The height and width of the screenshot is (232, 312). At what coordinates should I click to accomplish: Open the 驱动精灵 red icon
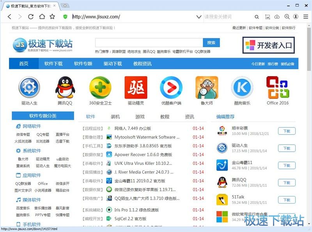click(x=136, y=87)
